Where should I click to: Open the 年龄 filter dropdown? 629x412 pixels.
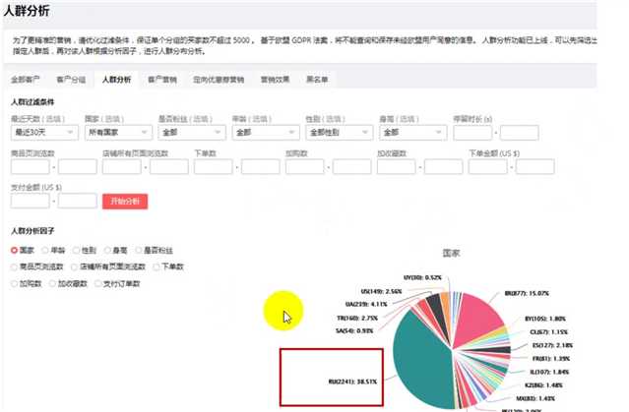[266, 133]
